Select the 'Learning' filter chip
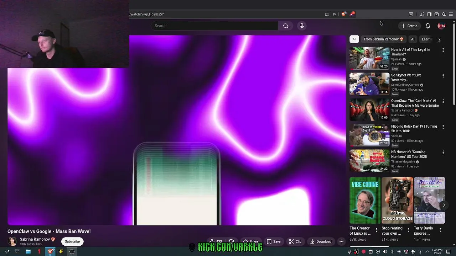The image size is (456, 256). click(426, 39)
